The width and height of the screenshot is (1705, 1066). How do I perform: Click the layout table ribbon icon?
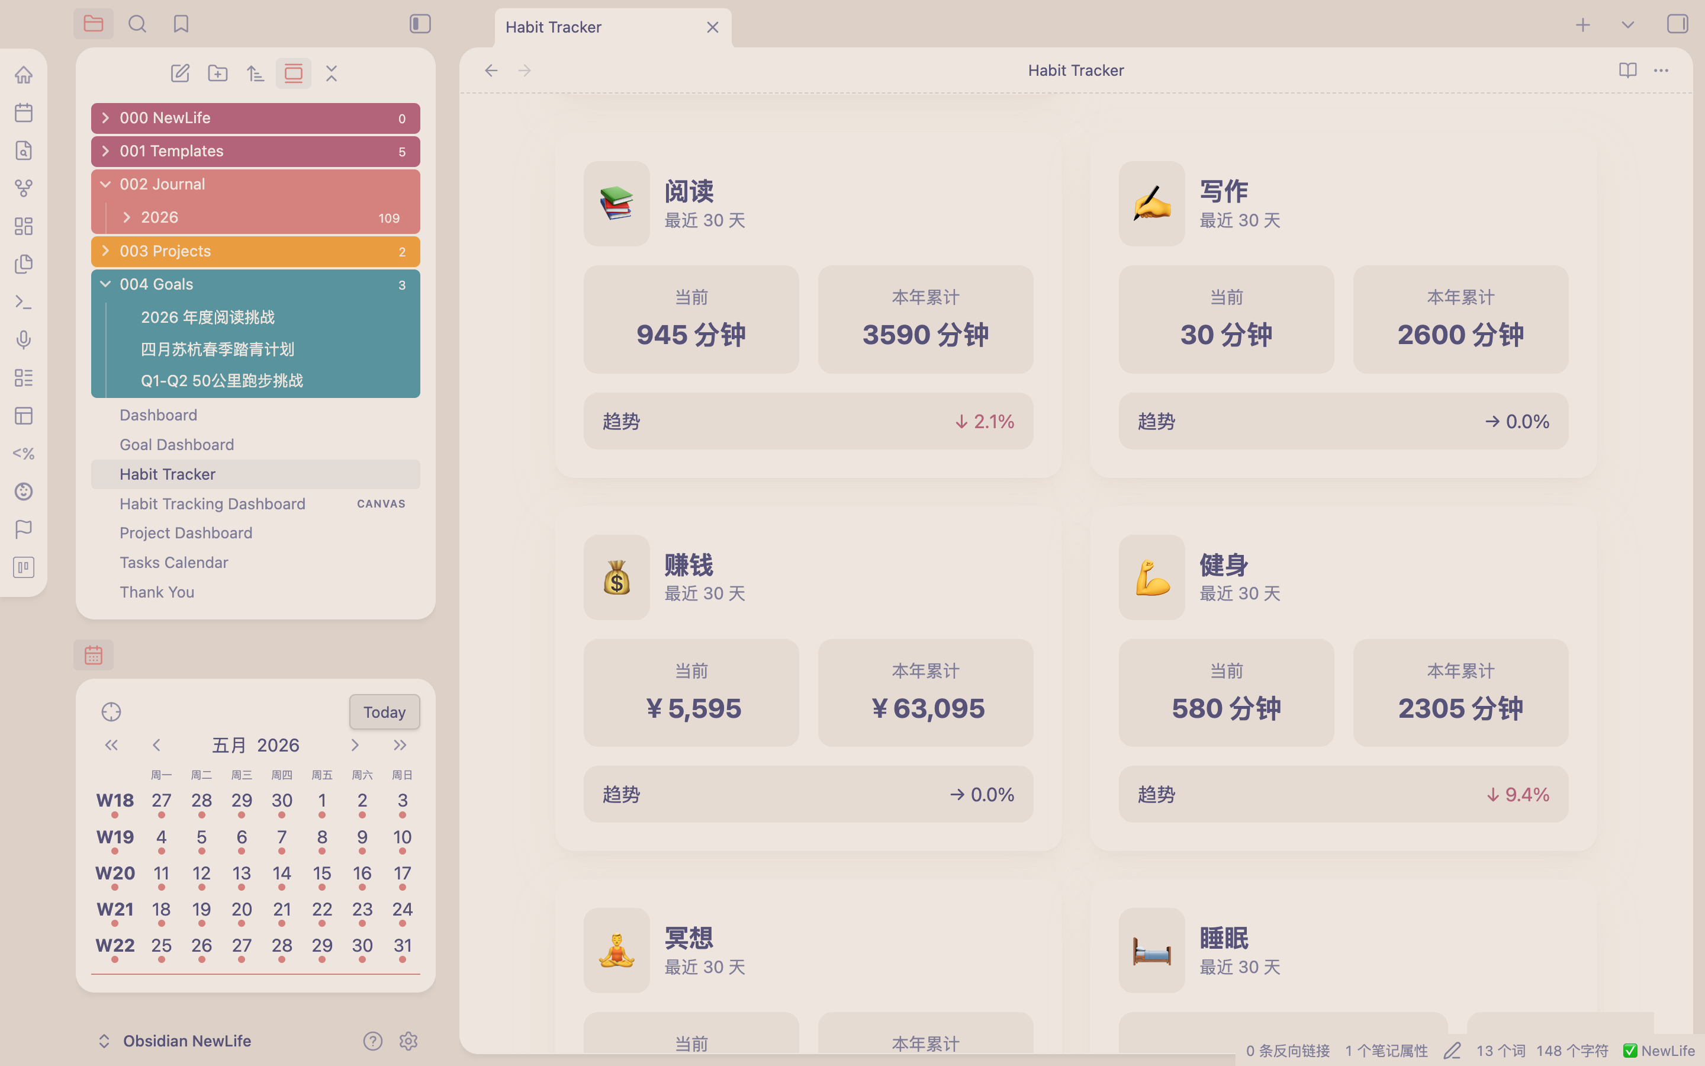(x=24, y=416)
